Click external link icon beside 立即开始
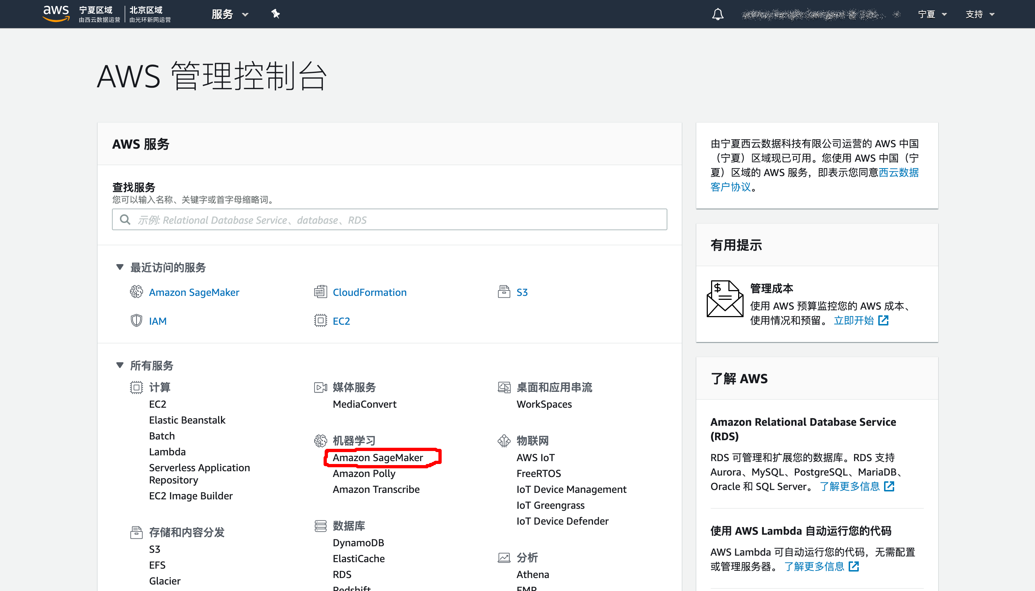1035x591 pixels. tap(883, 320)
